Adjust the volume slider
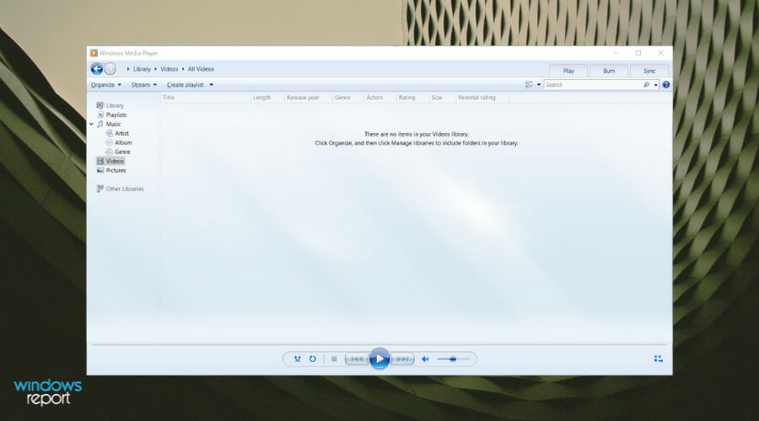The width and height of the screenshot is (759, 421). click(453, 359)
